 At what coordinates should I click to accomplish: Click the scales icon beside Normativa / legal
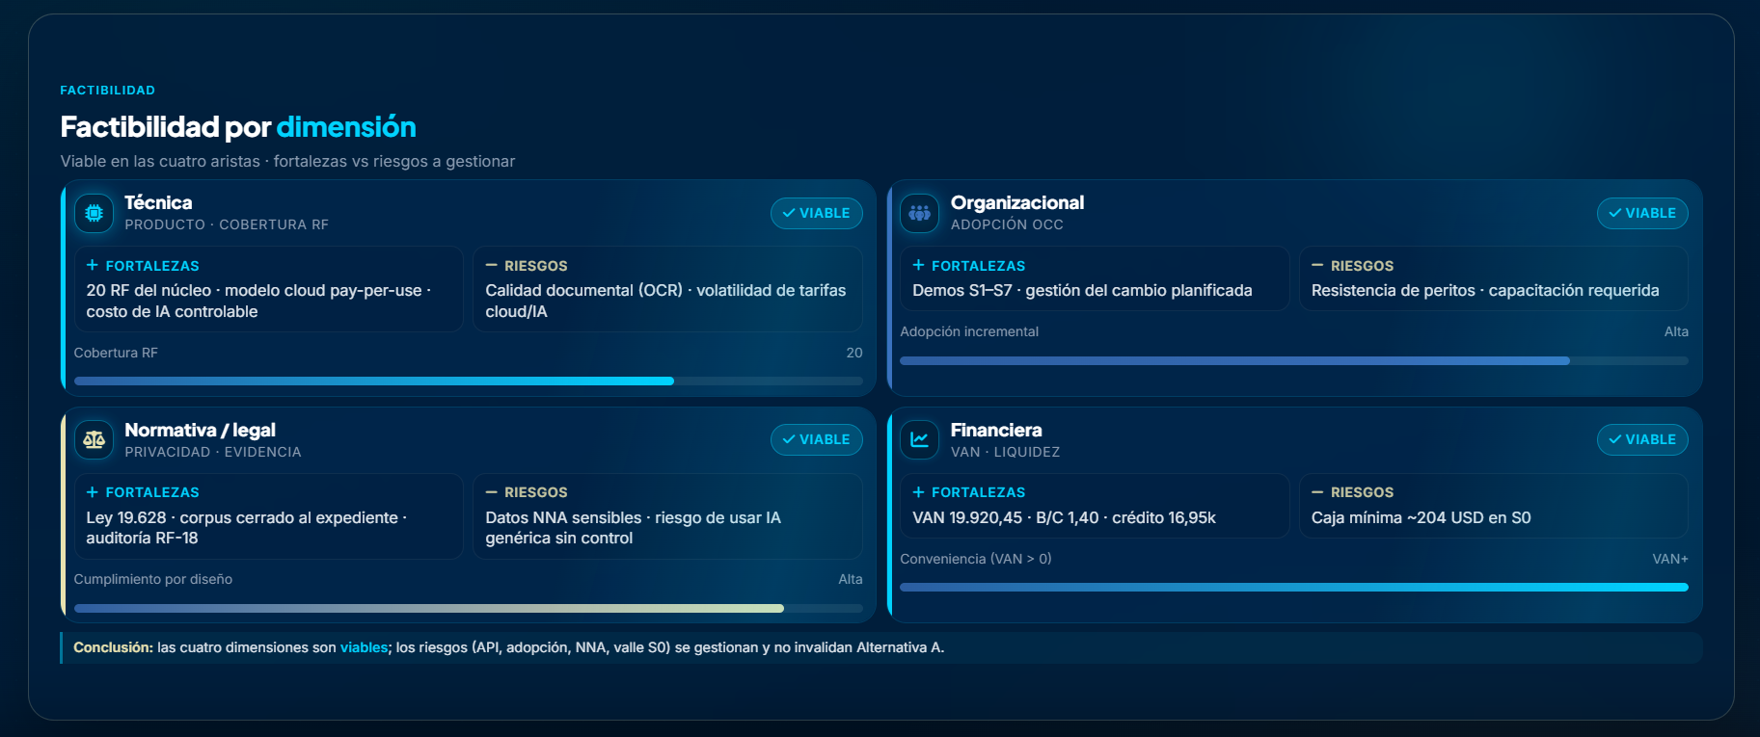coord(94,440)
